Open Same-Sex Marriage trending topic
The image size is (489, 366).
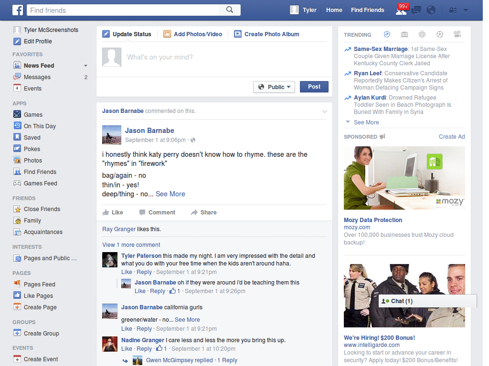pyautogui.click(x=381, y=49)
